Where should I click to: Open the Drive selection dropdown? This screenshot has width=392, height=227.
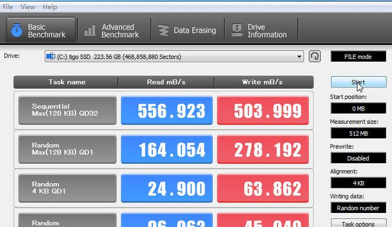tap(299, 57)
